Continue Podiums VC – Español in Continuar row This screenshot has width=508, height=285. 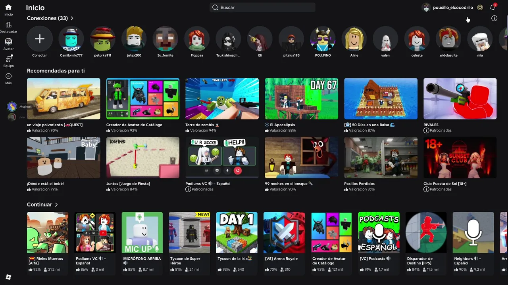[x=95, y=232]
